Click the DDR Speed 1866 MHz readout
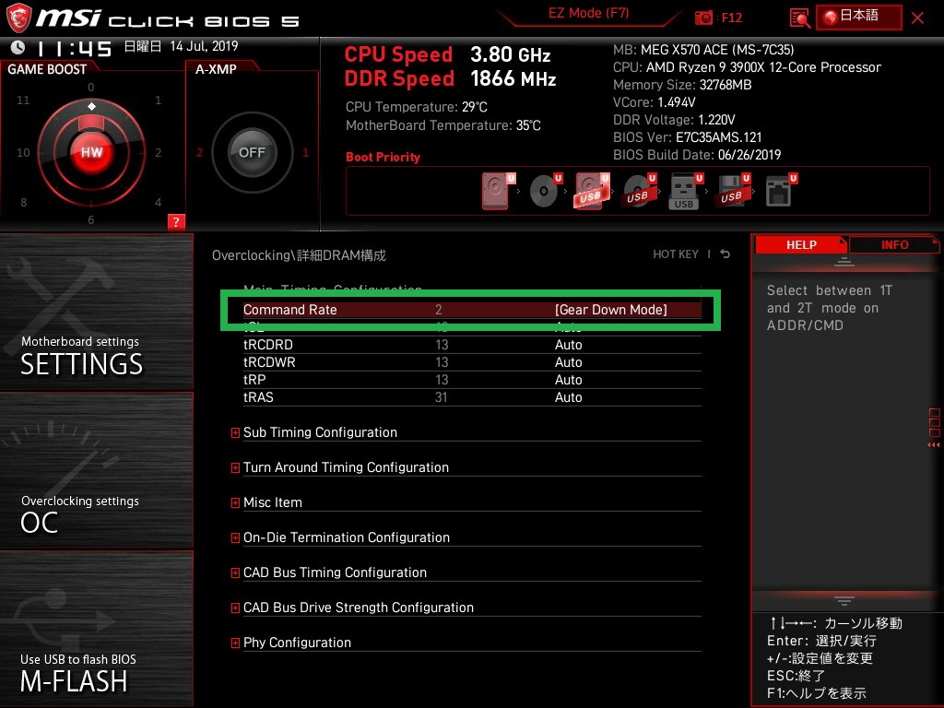The width and height of the screenshot is (944, 708). 450,79
